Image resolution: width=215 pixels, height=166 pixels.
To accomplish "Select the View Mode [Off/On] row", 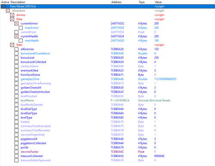I will coord(107,6).
